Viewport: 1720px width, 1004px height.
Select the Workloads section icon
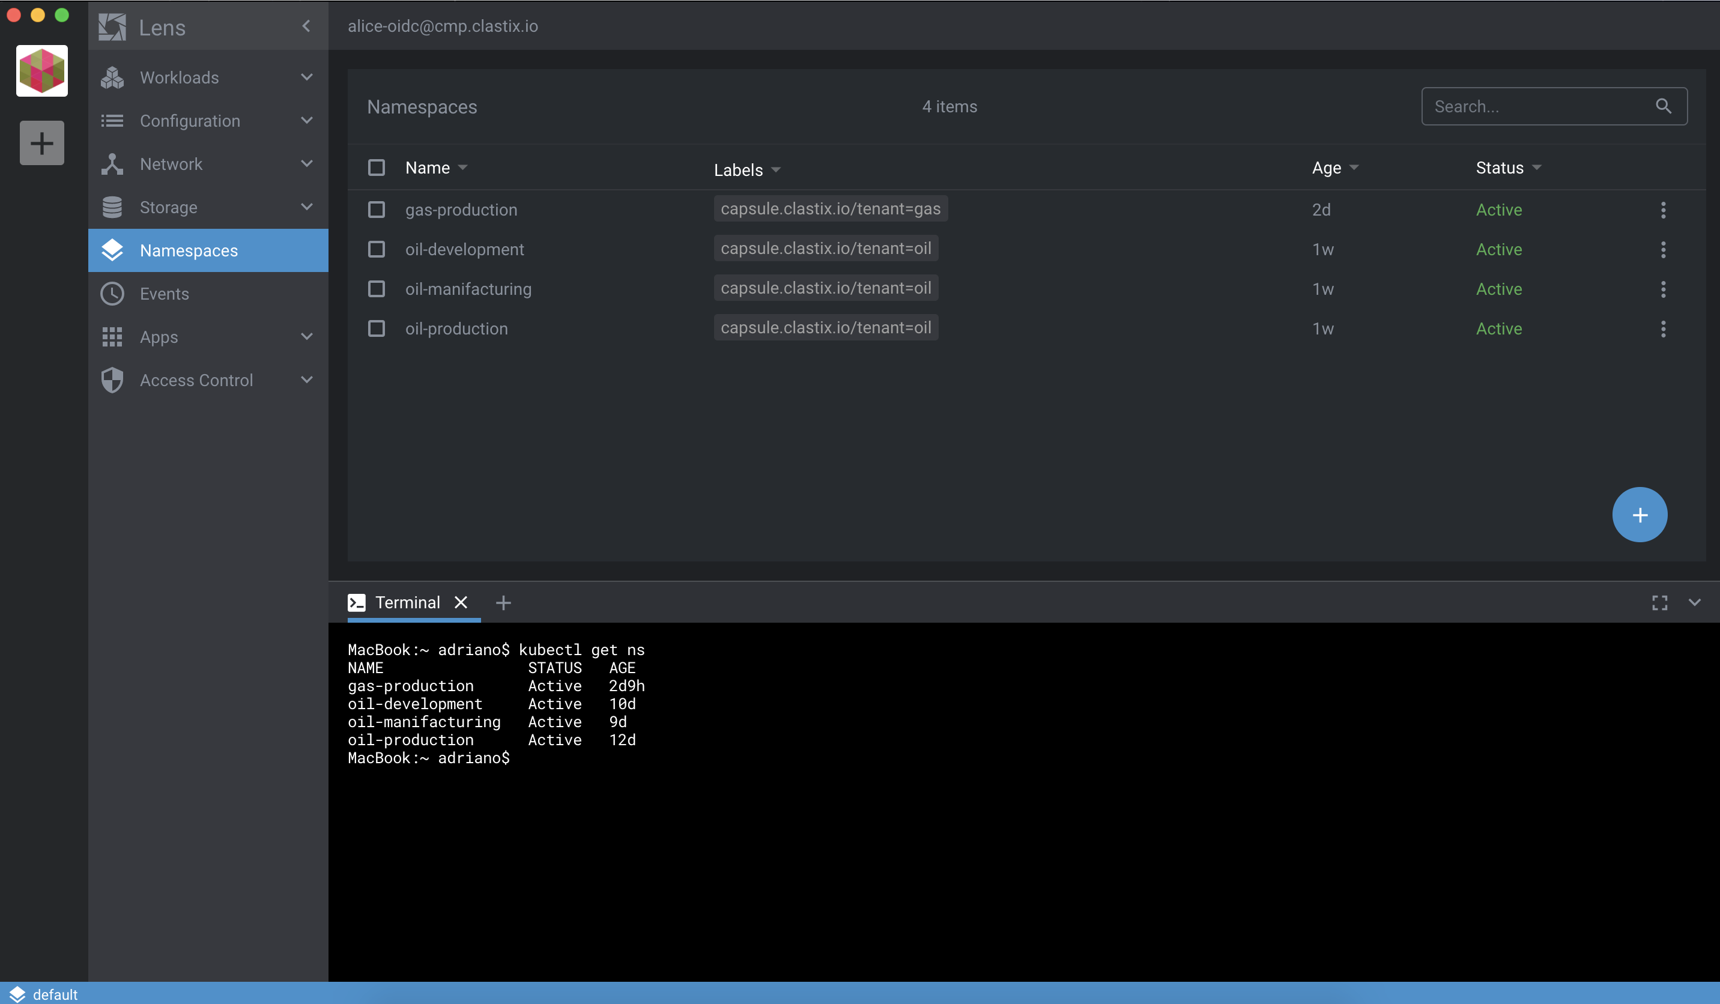(x=112, y=77)
